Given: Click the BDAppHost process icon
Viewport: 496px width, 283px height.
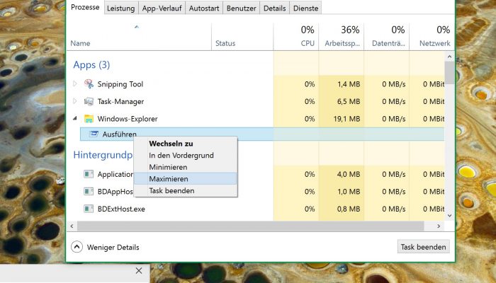Looking at the screenshot, I should coord(89,192).
